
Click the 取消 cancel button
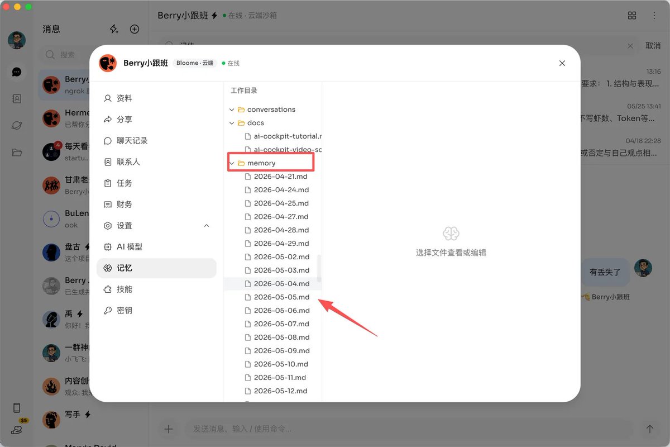pos(653,46)
